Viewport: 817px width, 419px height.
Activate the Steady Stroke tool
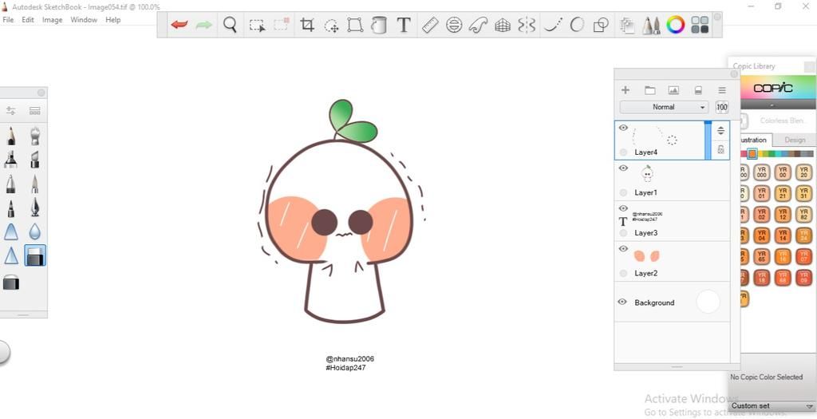click(x=553, y=25)
